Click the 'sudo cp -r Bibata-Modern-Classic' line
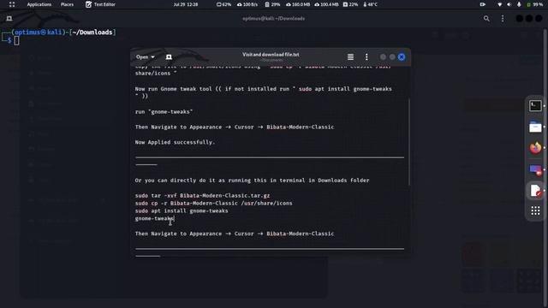Image resolution: width=548 pixels, height=308 pixels. tap(213, 204)
